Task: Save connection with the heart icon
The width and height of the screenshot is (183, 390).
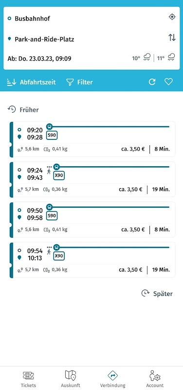Action: coord(168,82)
